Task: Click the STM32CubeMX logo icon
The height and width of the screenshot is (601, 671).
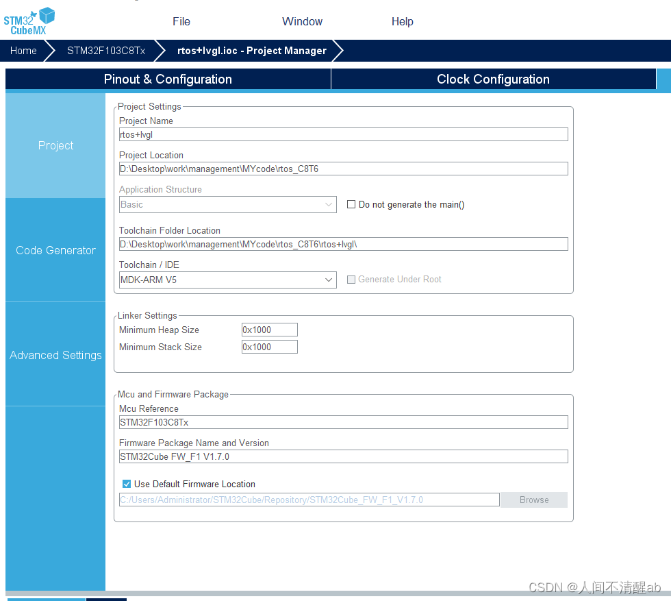Action: (x=29, y=21)
